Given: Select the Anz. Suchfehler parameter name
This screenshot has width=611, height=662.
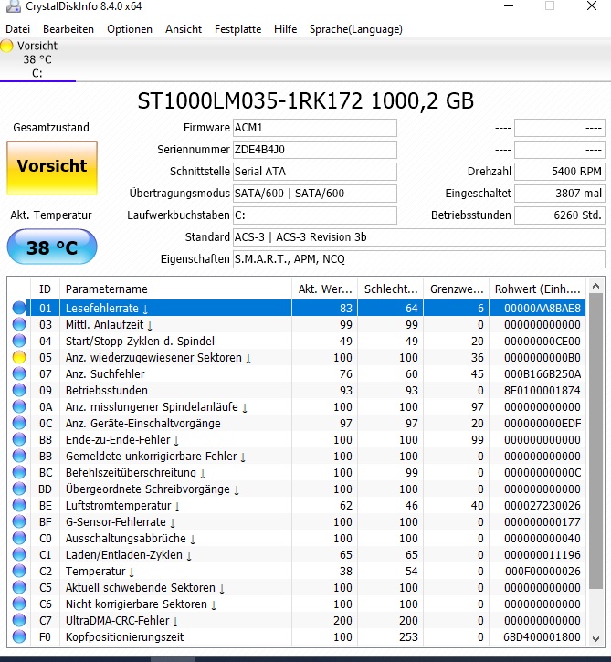Looking at the screenshot, I should (x=105, y=374).
